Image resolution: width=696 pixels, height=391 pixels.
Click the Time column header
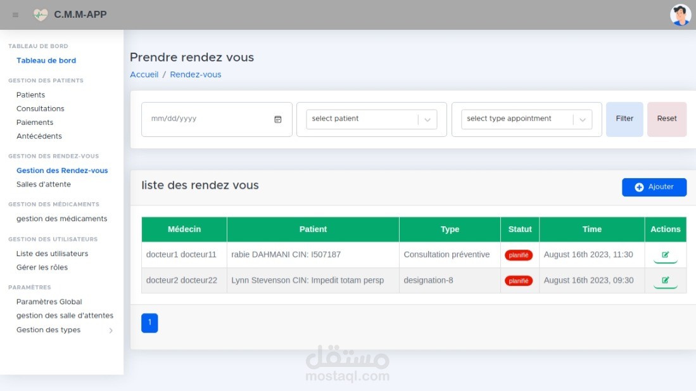click(592, 229)
